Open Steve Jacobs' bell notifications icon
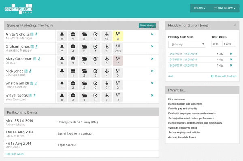 pos(62,97)
